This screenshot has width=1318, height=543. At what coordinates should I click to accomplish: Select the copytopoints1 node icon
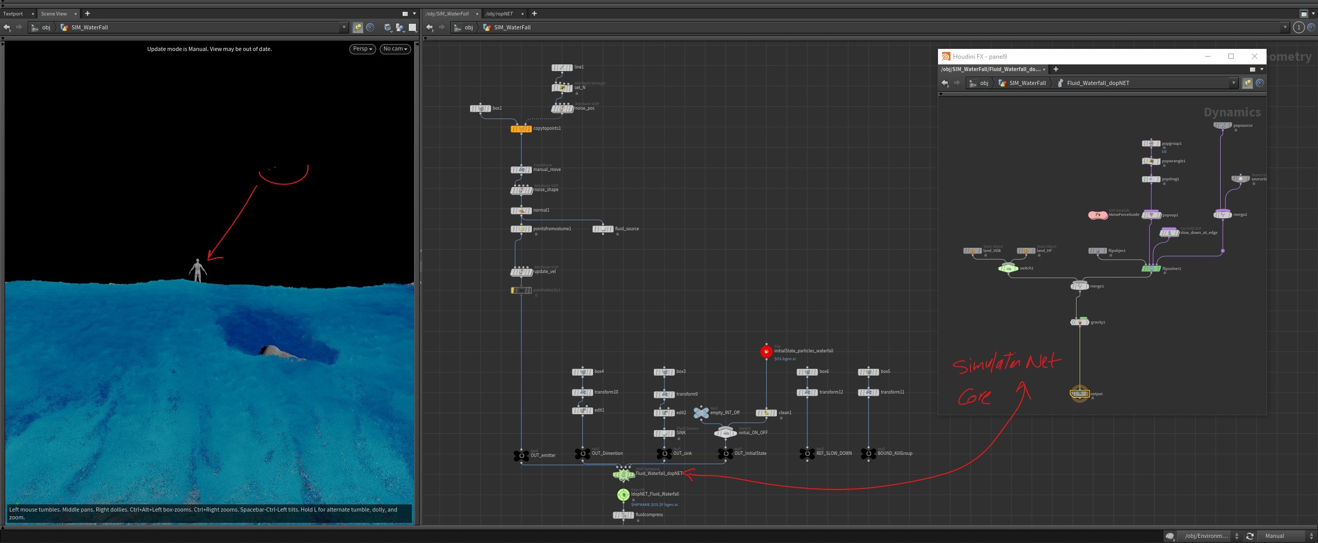click(x=521, y=129)
